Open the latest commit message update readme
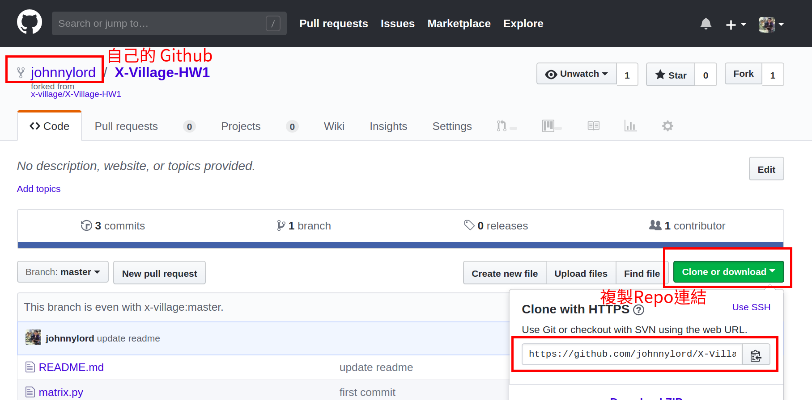The image size is (812, 400). click(128, 338)
